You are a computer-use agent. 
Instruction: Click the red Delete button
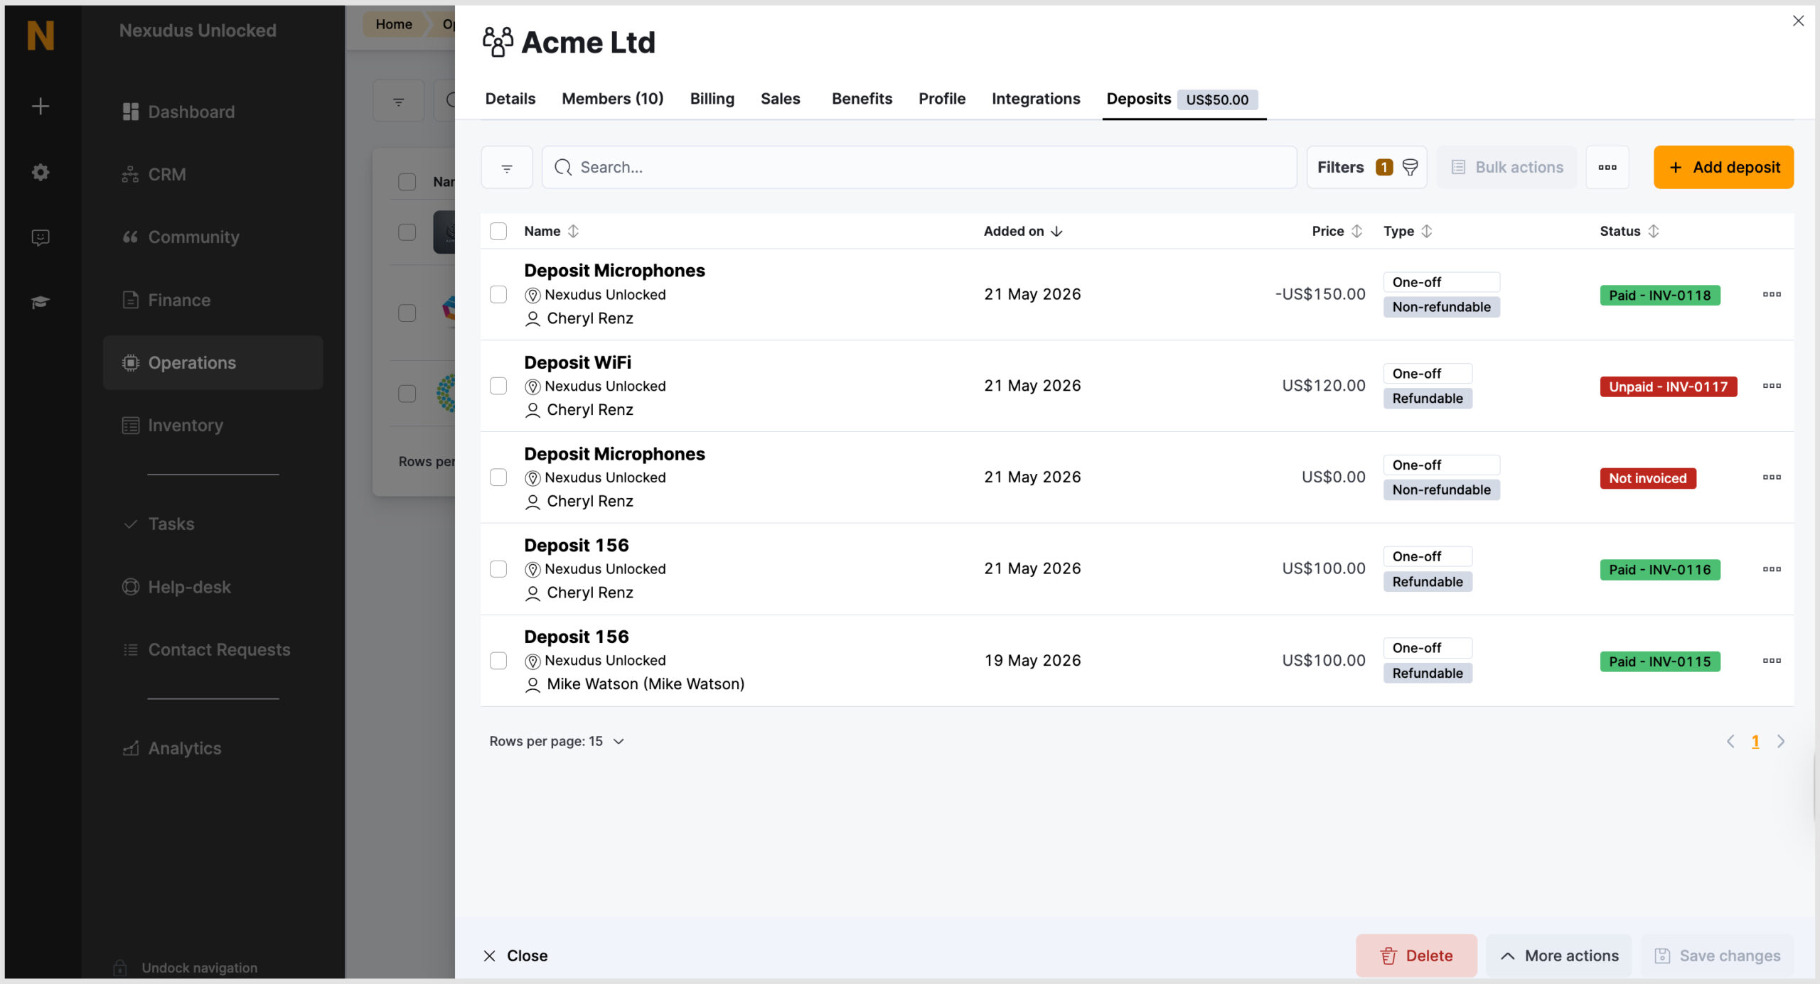coord(1416,956)
